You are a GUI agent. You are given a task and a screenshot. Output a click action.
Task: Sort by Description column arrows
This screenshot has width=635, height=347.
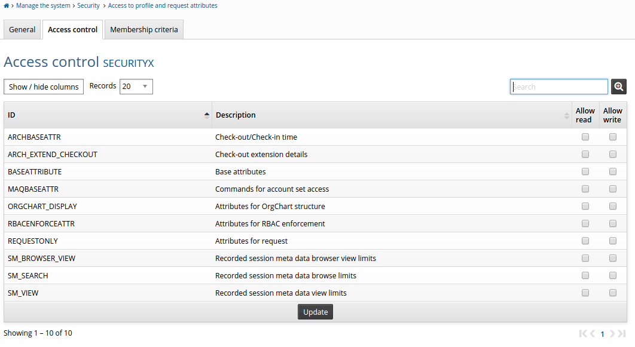[567, 115]
